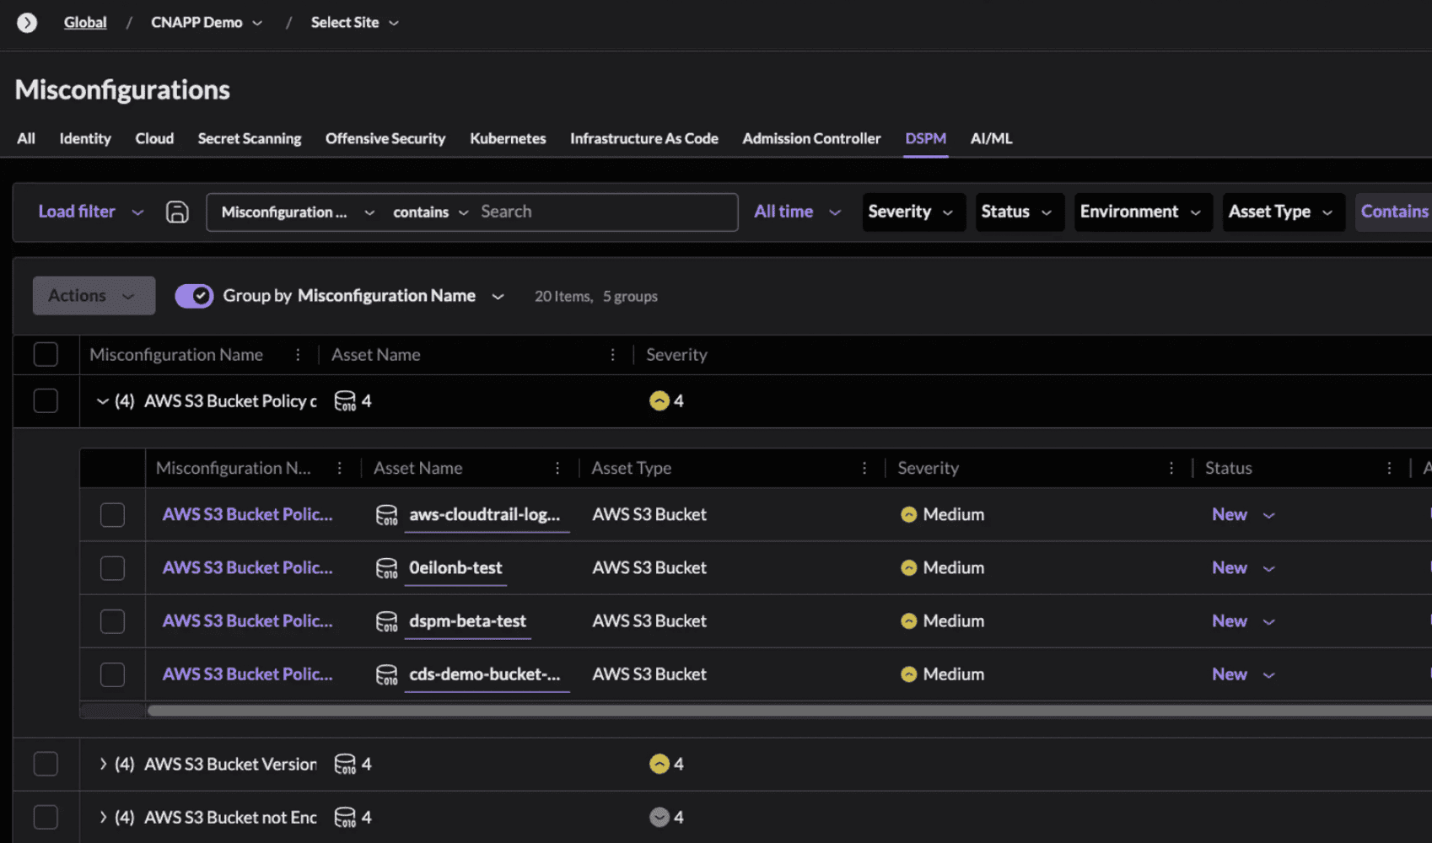Click medium severity icon in Bucket Policy group row

[659, 401]
